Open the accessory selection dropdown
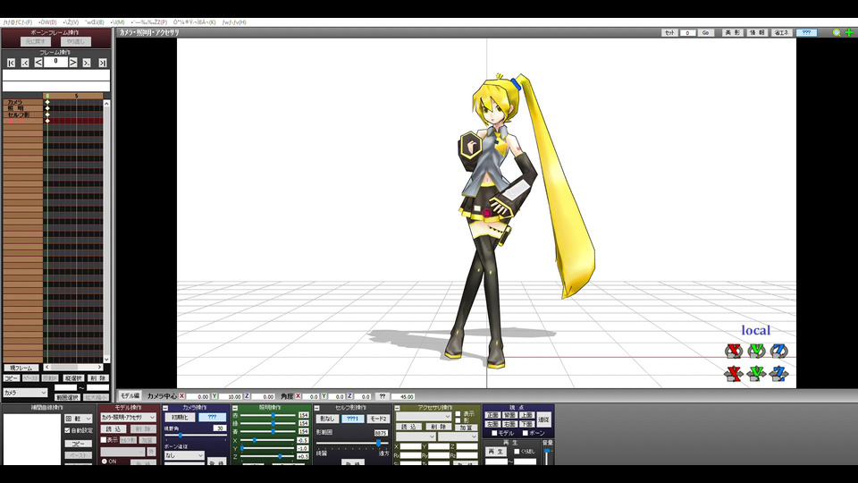Viewport: 858px width, 483px height. tap(424, 417)
